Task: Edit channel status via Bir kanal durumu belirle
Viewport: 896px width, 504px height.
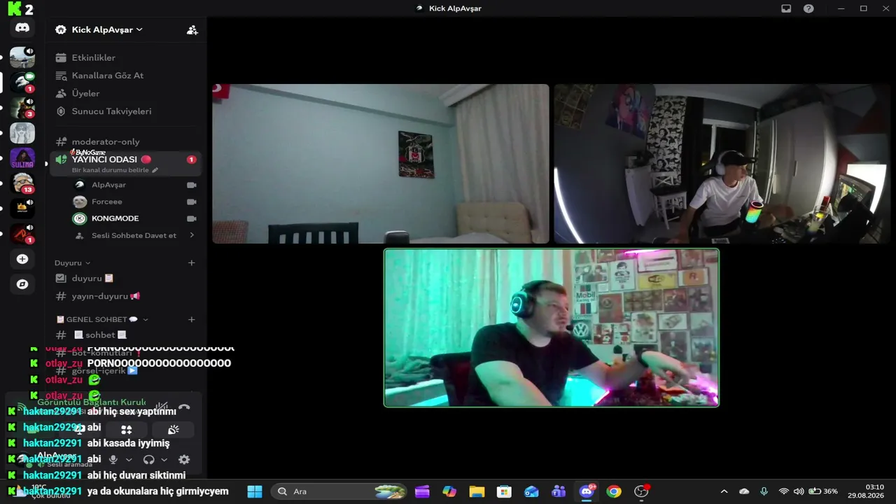Action: (115, 170)
